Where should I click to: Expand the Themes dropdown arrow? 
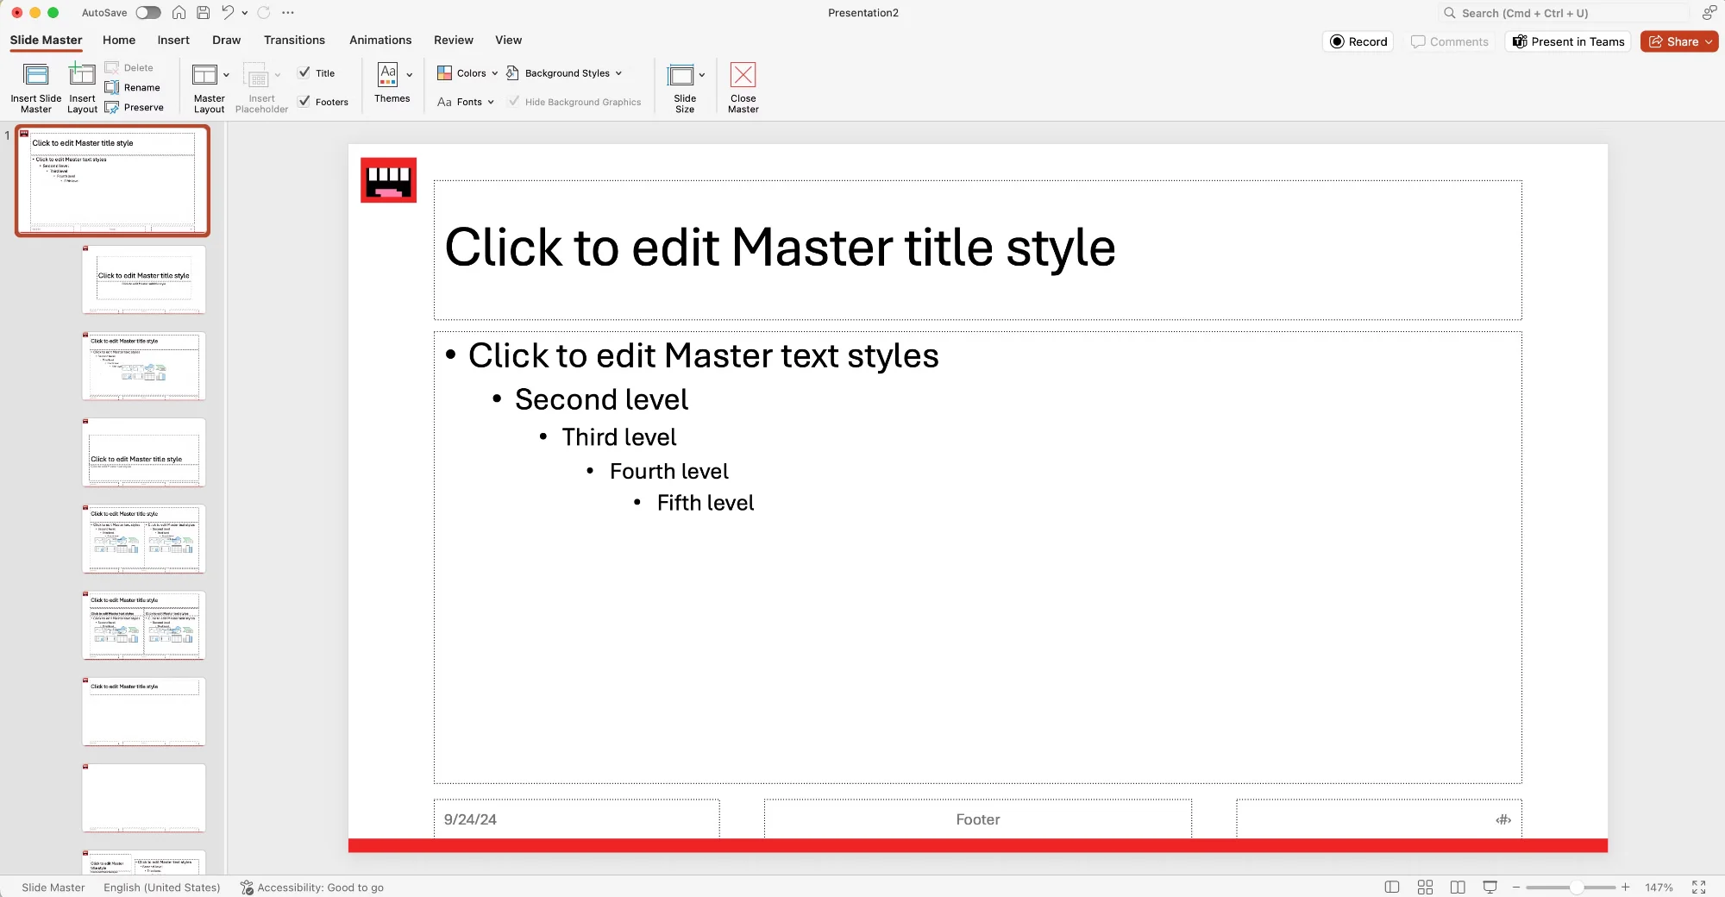click(409, 75)
